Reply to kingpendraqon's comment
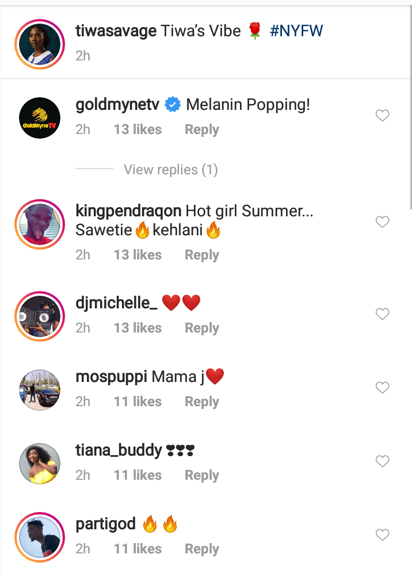Screen dimensions: 412x577 pyautogui.click(x=201, y=255)
